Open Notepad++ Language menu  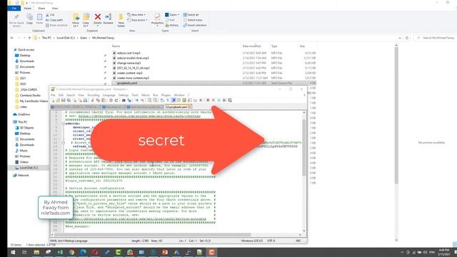point(109,95)
